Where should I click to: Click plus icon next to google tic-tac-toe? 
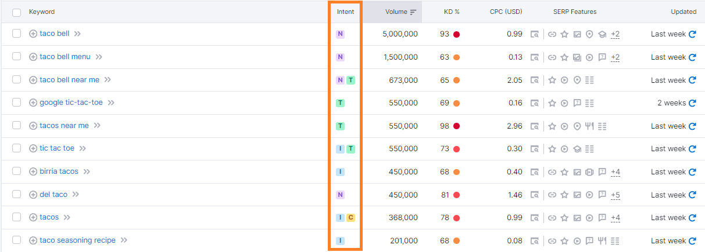point(33,103)
